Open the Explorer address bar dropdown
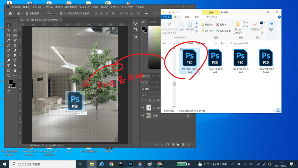The width and height of the screenshot is (298, 168). point(216,43)
